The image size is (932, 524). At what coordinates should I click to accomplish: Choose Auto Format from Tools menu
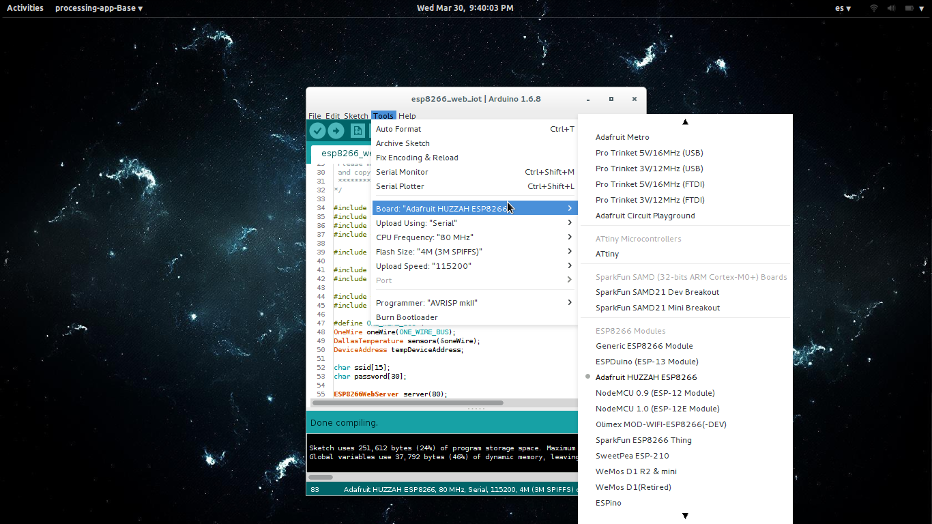pos(474,129)
